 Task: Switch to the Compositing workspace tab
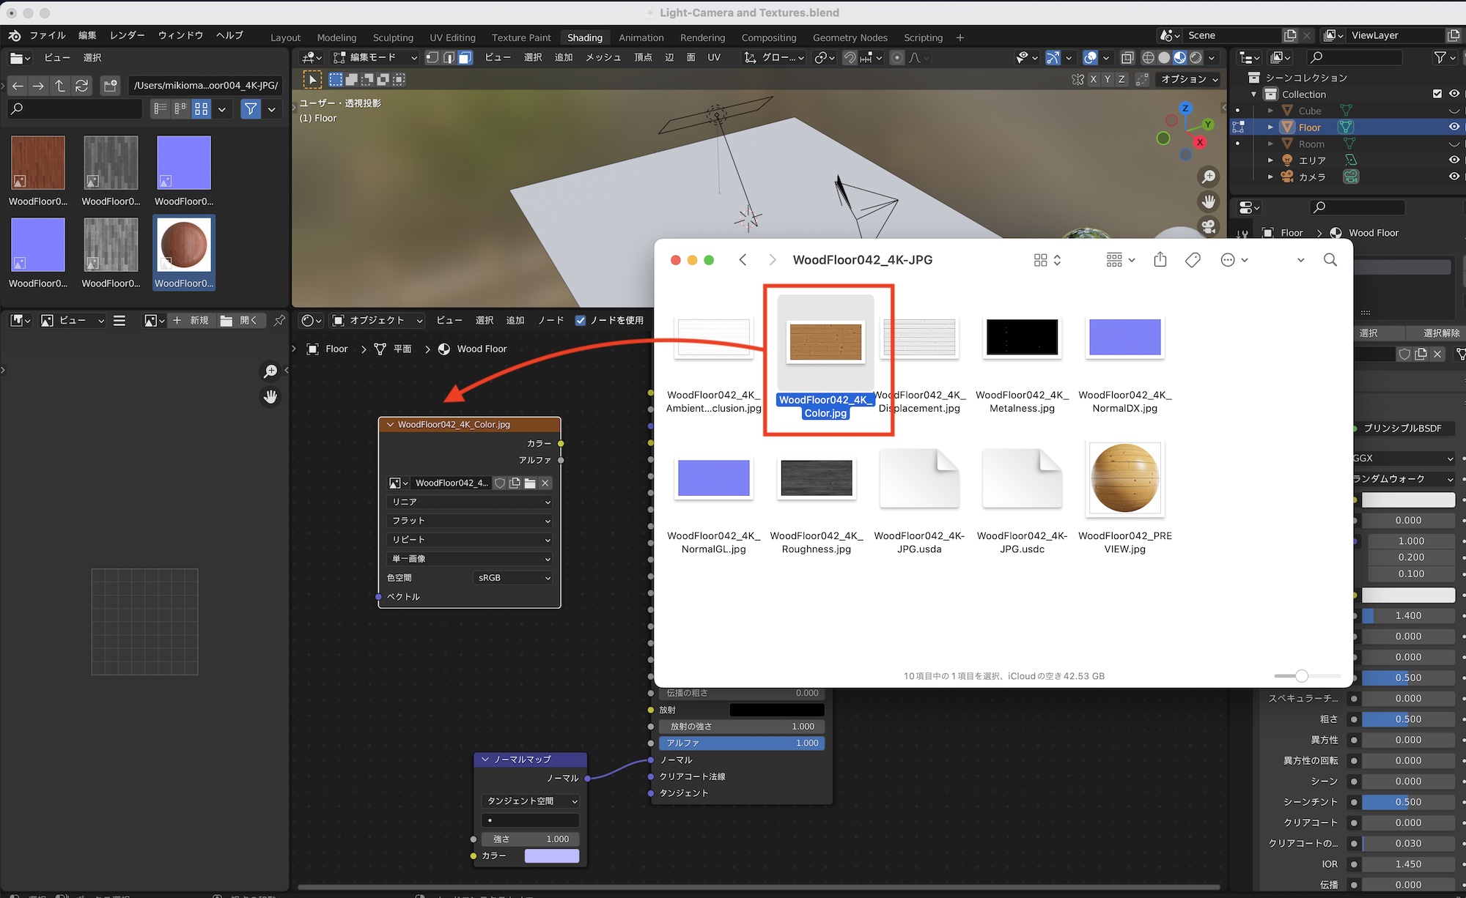click(768, 37)
